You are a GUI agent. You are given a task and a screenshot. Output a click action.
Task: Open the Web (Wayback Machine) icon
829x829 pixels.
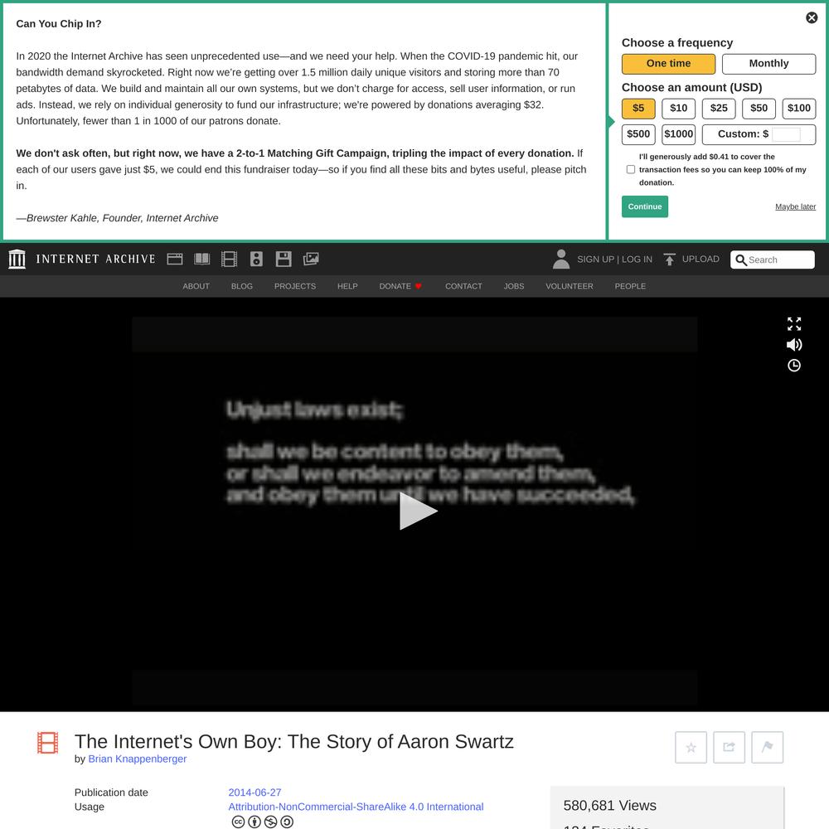pos(174,259)
